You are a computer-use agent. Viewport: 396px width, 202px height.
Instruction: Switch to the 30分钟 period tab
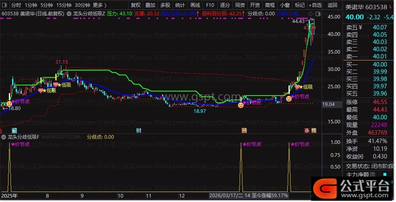(x=82, y=5)
